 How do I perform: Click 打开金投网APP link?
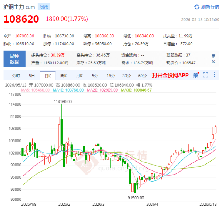point(170,75)
